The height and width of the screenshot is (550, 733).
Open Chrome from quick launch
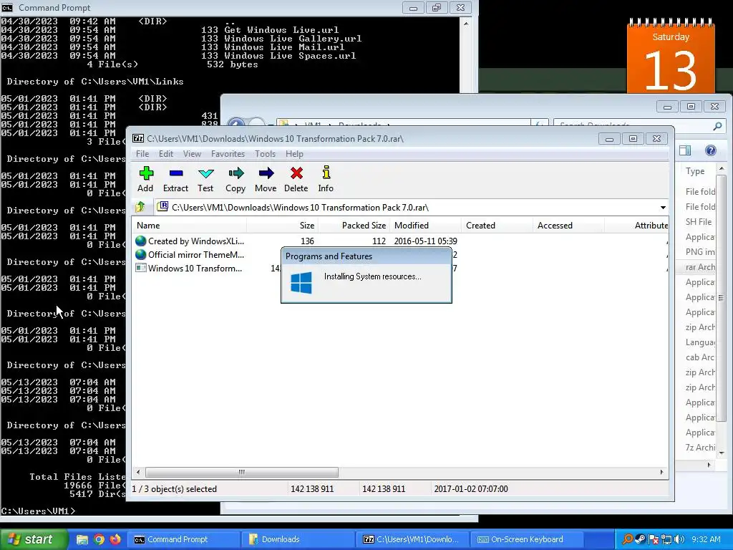99,539
